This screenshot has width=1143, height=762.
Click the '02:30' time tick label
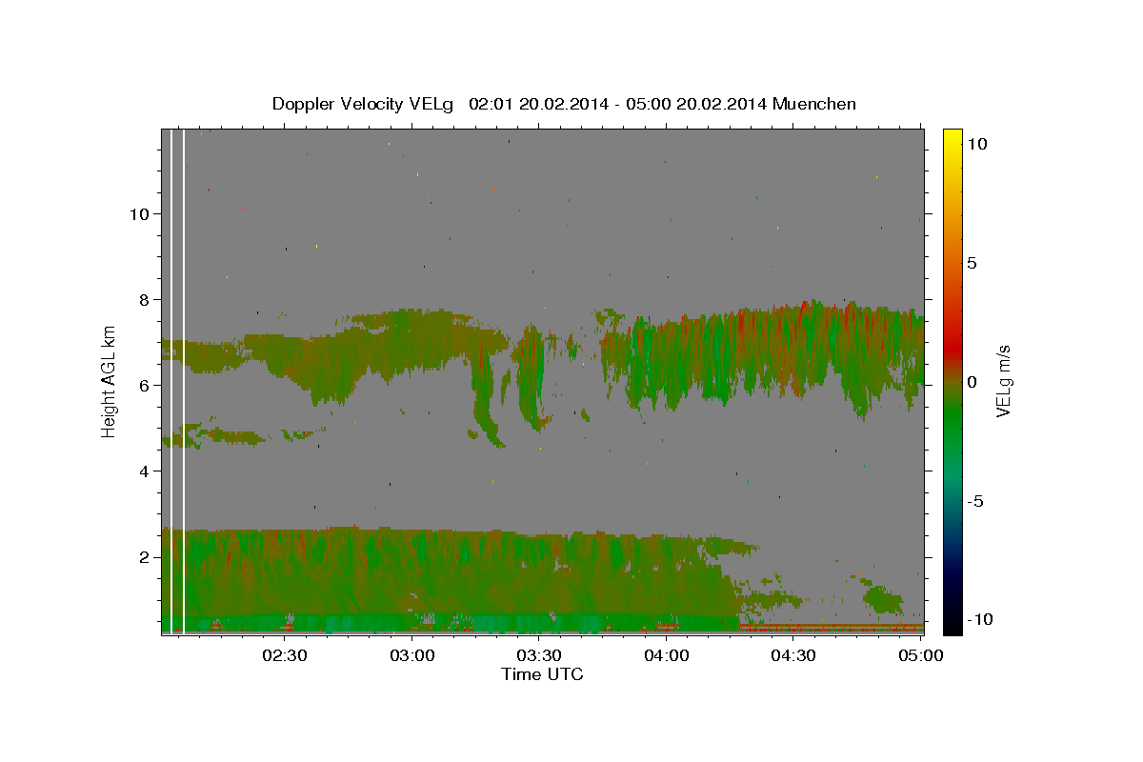(285, 655)
